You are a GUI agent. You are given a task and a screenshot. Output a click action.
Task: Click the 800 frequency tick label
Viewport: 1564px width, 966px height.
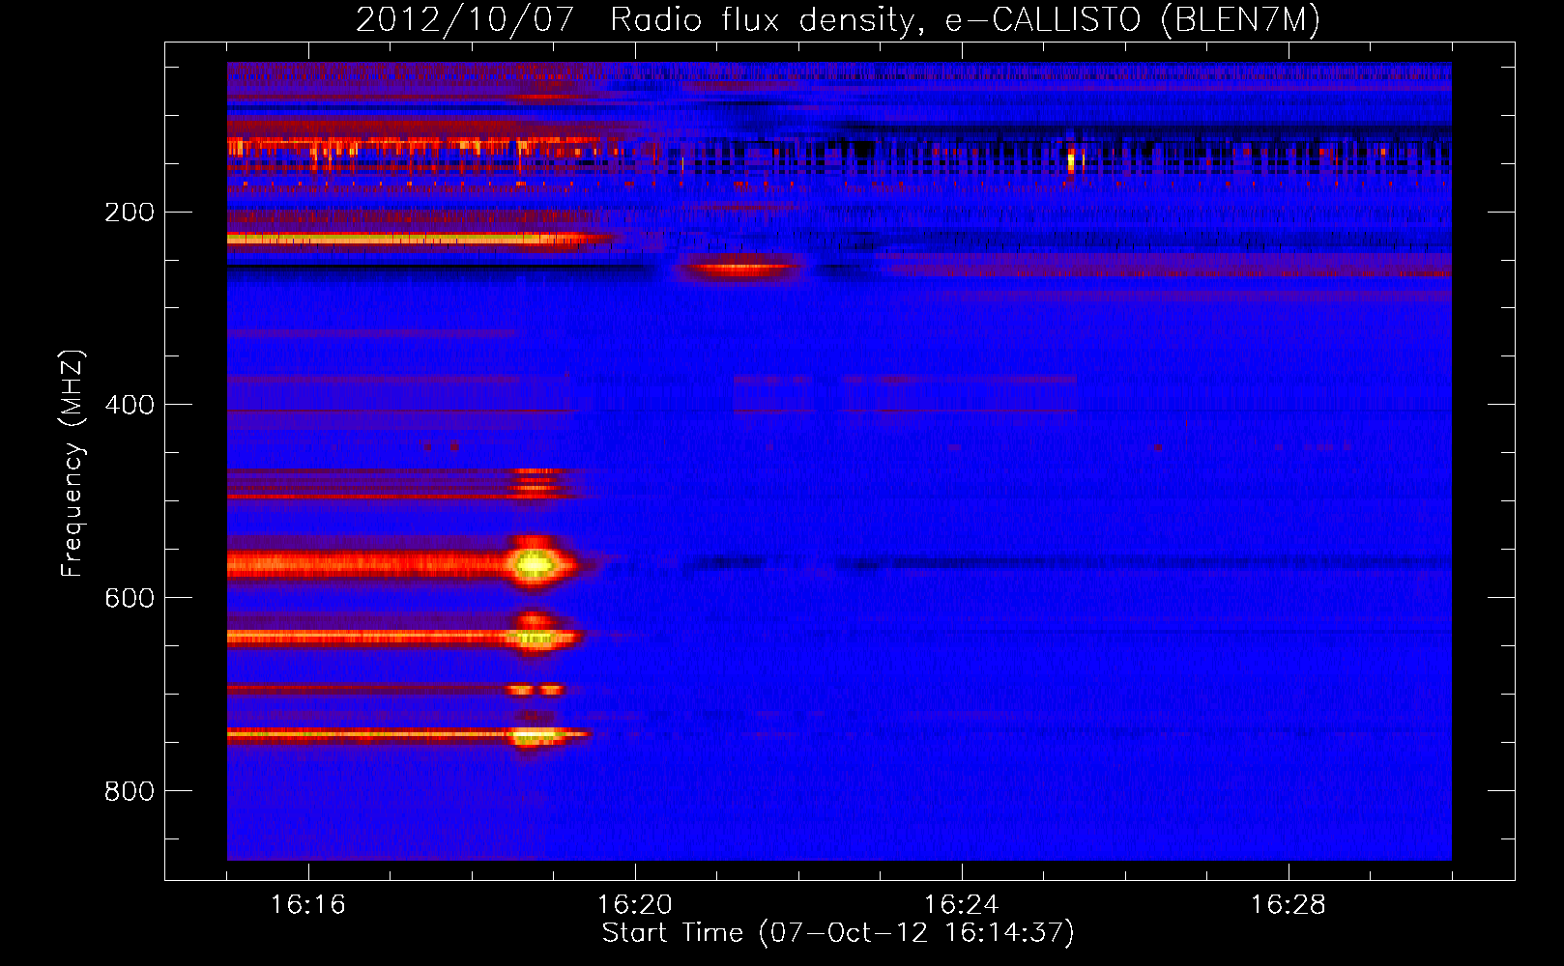click(x=129, y=791)
